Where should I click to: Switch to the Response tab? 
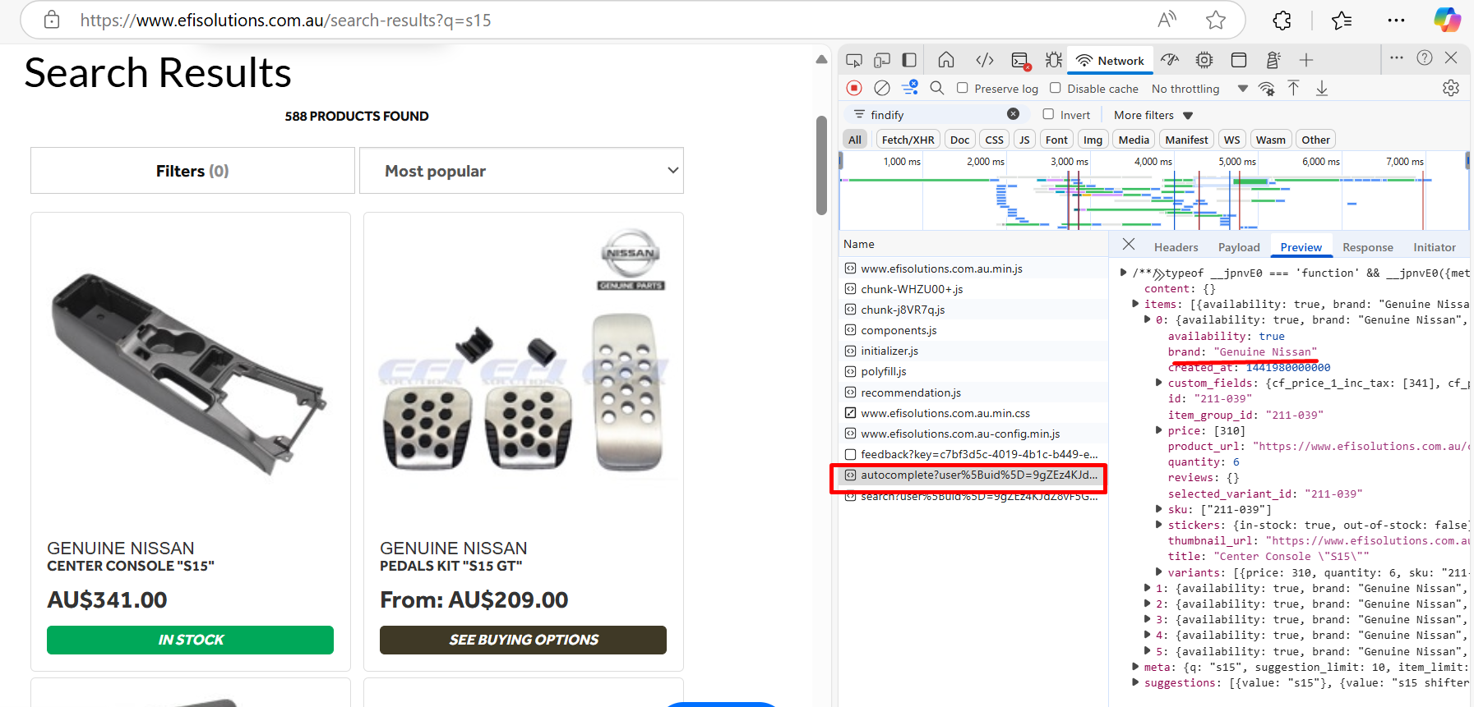click(x=1367, y=247)
